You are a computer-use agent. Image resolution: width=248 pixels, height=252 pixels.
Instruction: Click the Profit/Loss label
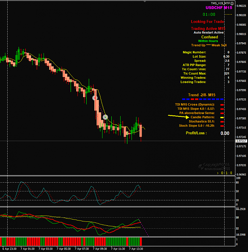[196, 133]
